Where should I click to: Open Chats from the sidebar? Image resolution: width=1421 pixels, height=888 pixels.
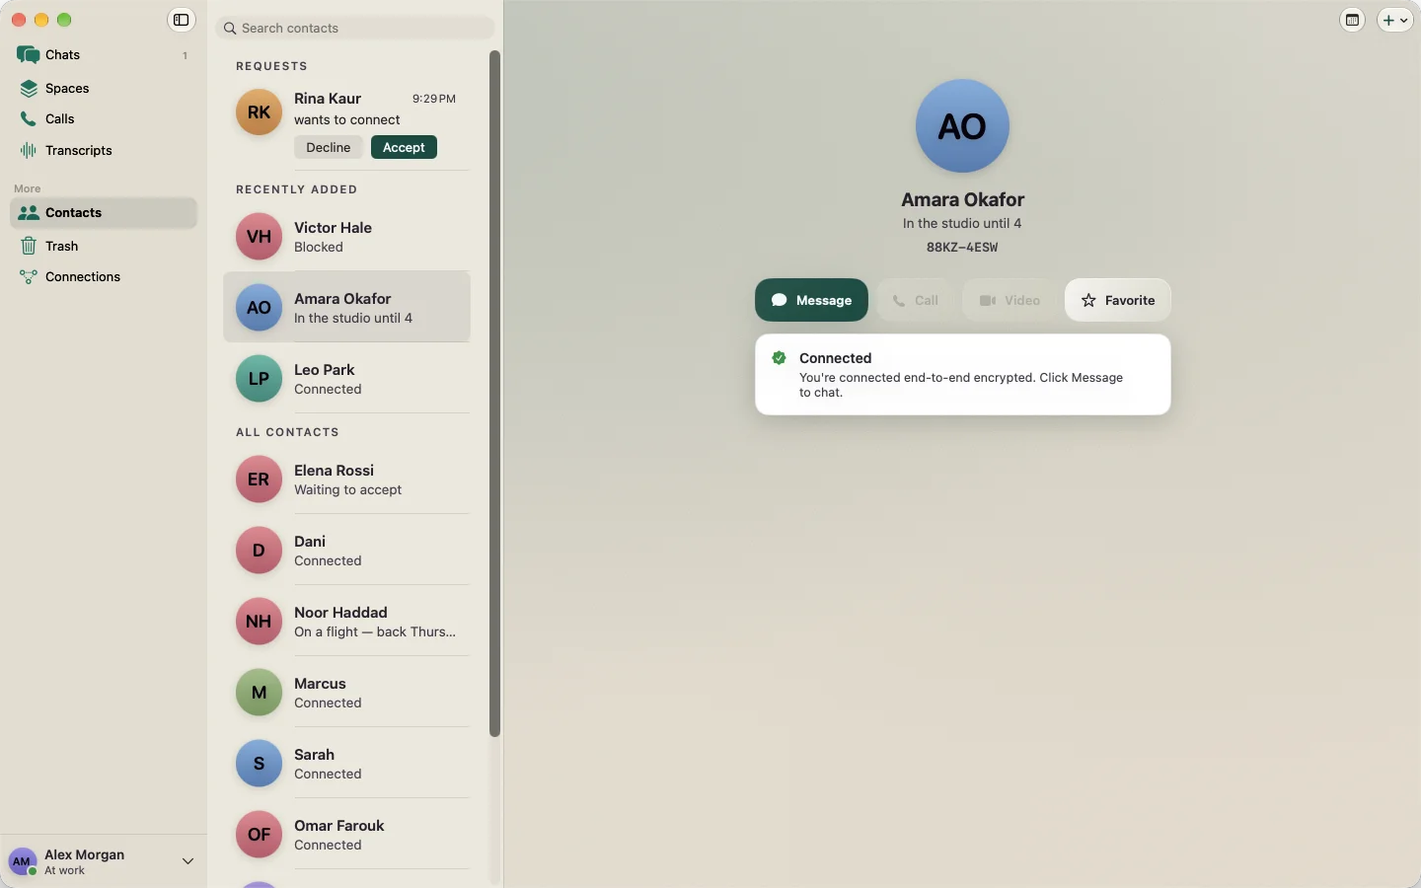pos(103,55)
